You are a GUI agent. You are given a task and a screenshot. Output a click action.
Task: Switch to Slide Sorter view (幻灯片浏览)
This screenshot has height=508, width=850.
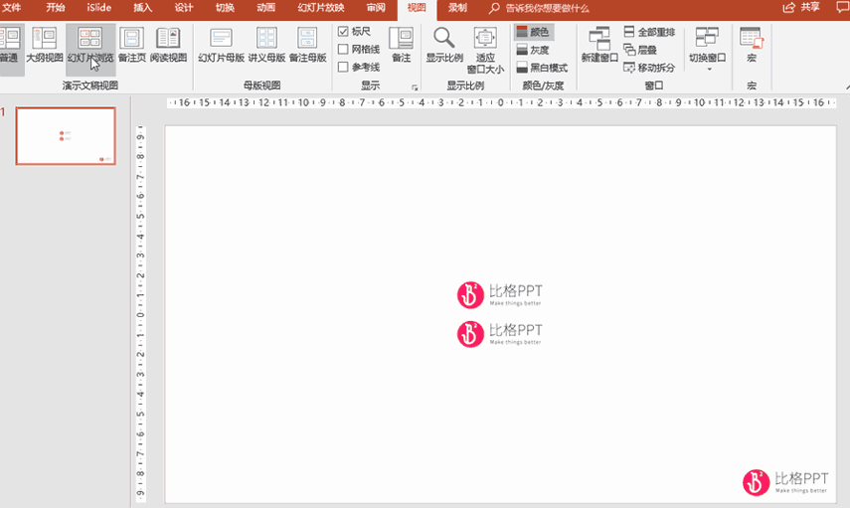pyautogui.click(x=90, y=46)
